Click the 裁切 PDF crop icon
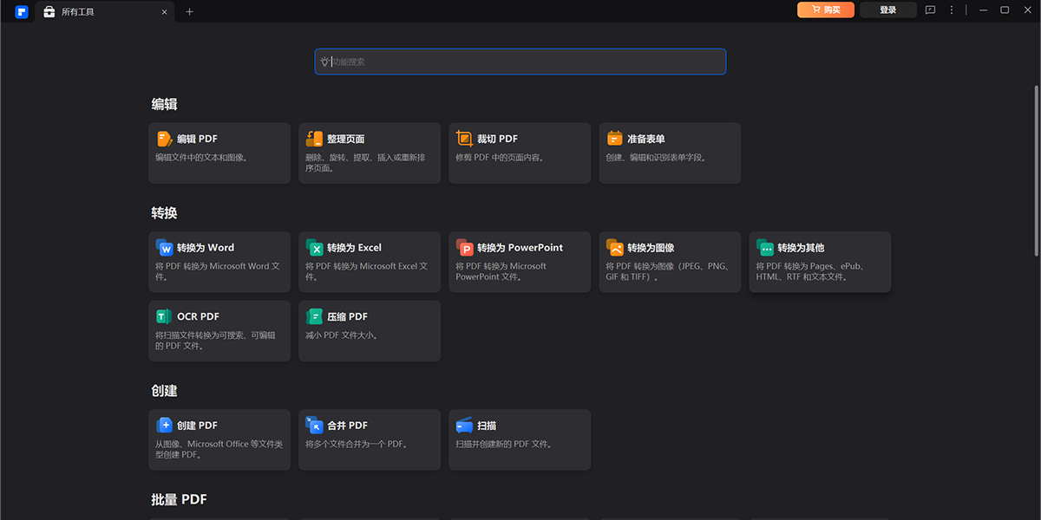This screenshot has width=1041, height=520. (x=465, y=139)
